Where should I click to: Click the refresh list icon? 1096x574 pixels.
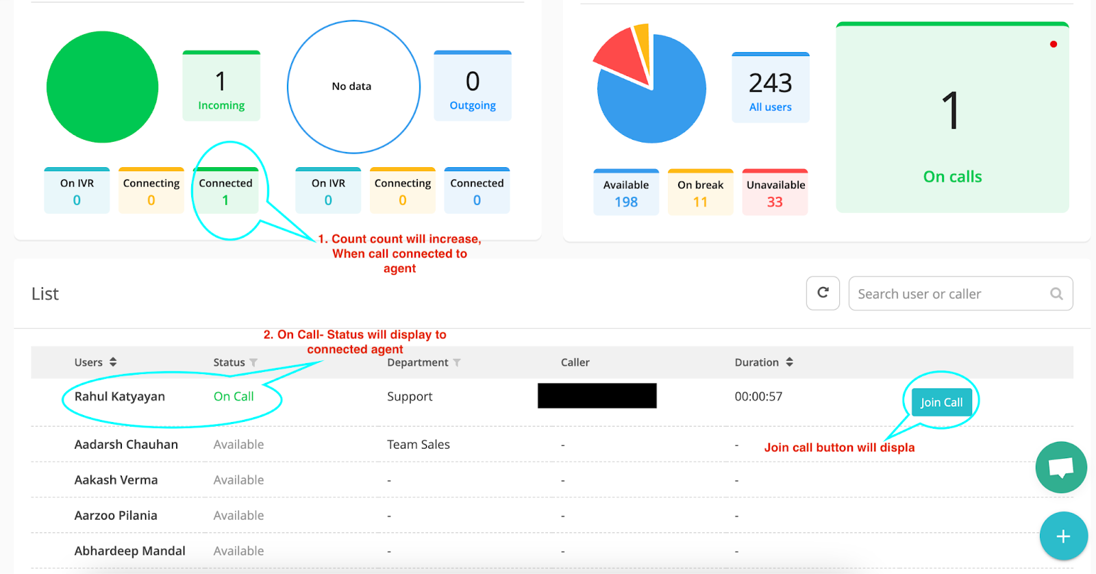823,293
